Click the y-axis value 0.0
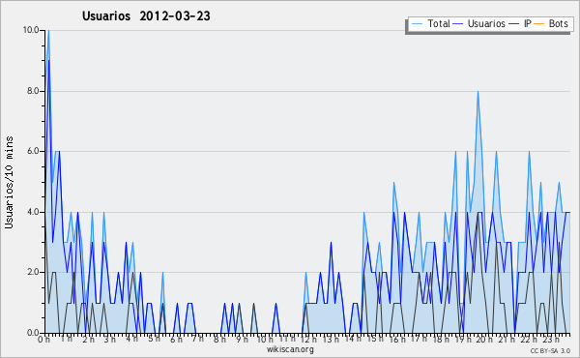Image resolution: width=580 pixels, height=358 pixels. 33,333
